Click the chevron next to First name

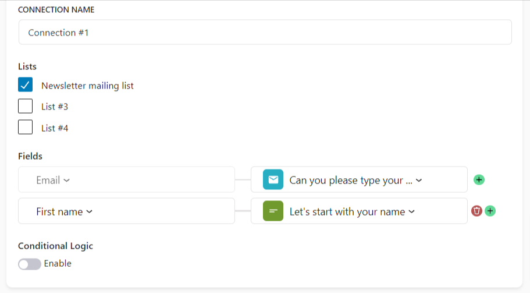tap(89, 212)
